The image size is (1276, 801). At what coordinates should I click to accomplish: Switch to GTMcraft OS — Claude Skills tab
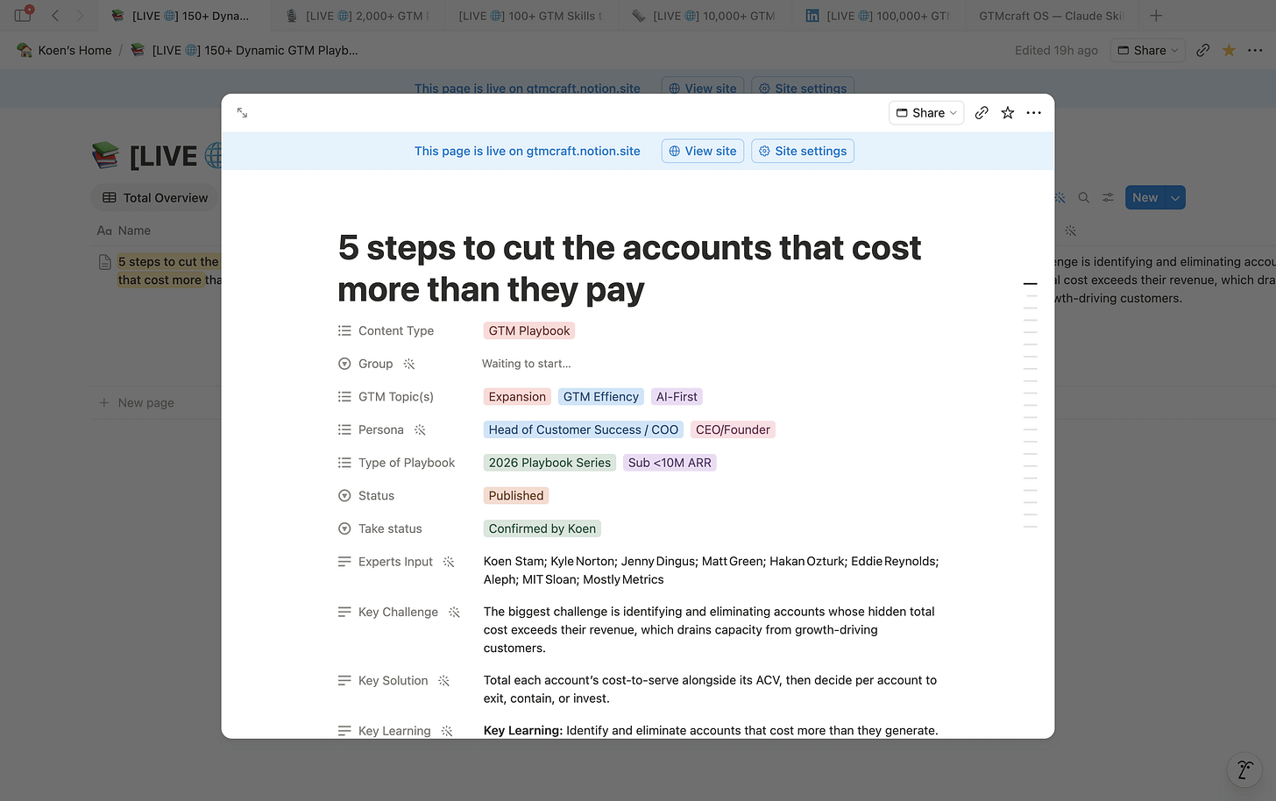[1051, 16]
